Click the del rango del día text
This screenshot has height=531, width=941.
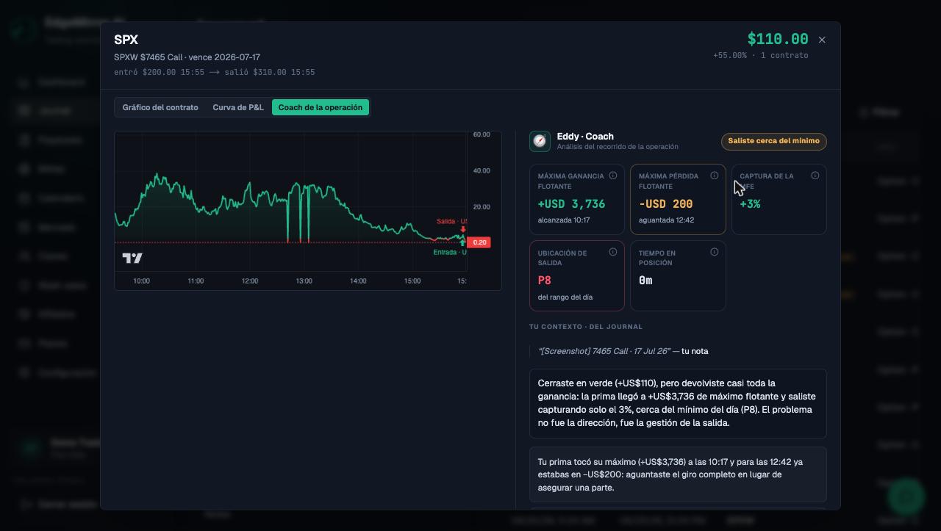tap(565, 297)
